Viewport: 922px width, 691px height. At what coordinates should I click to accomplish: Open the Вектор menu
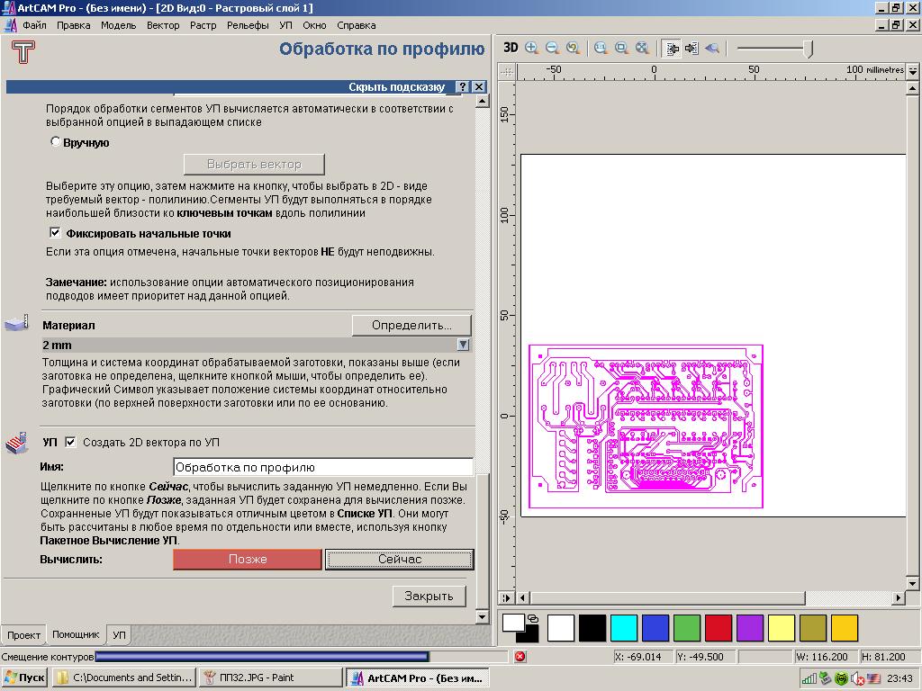pos(163,25)
